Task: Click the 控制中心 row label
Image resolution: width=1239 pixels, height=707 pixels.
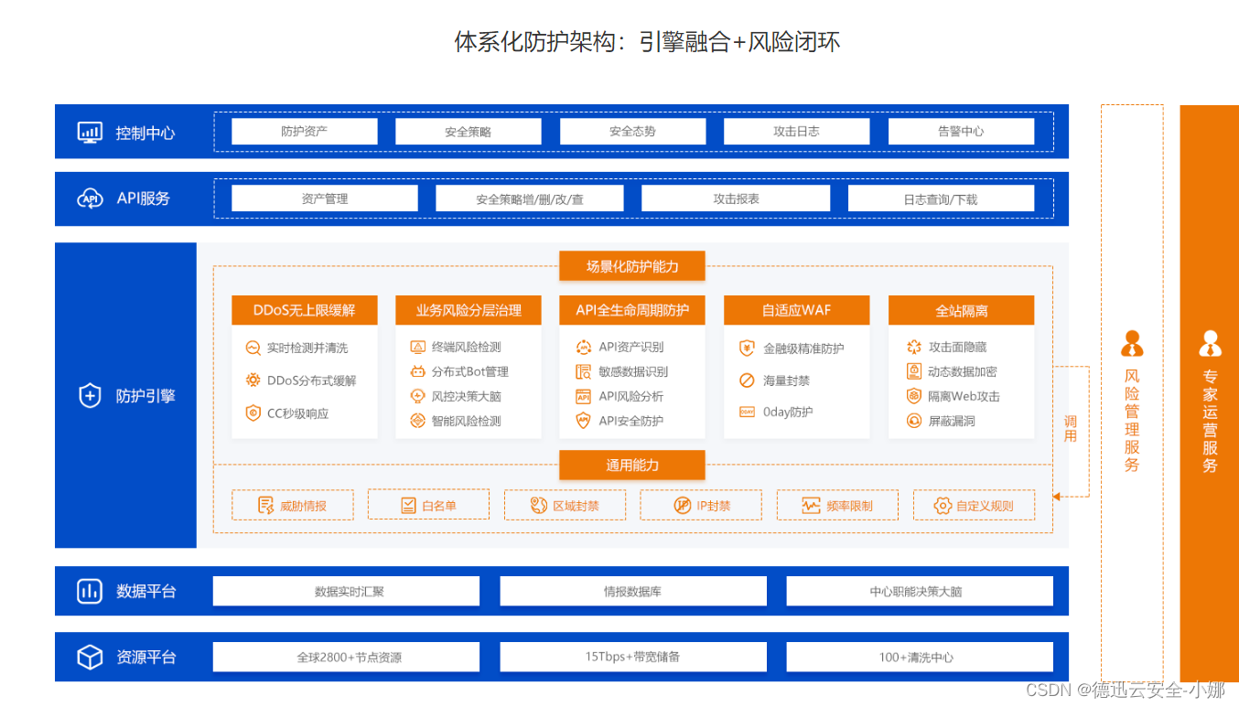Action: pyautogui.click(x=145, y=133)
